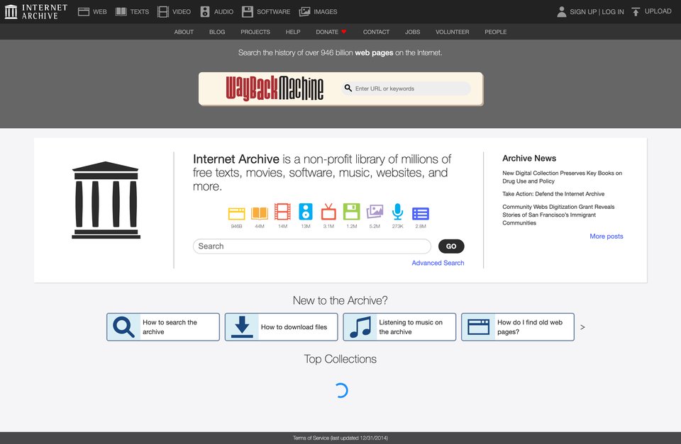Click the SIGN UP link

point(583,12)
